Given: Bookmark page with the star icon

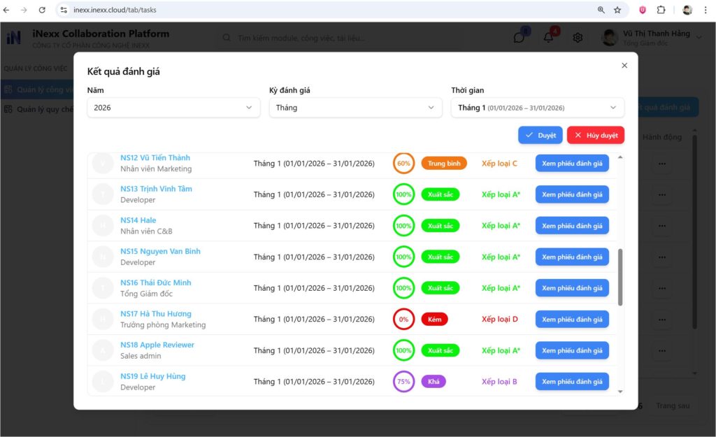Looking at the screenshot, I should click(x=617, y=10).
